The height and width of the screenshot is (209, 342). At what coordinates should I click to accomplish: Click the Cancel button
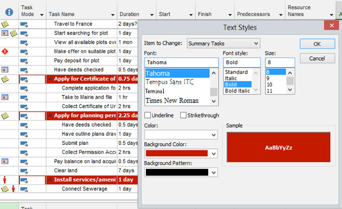[317, 59]
